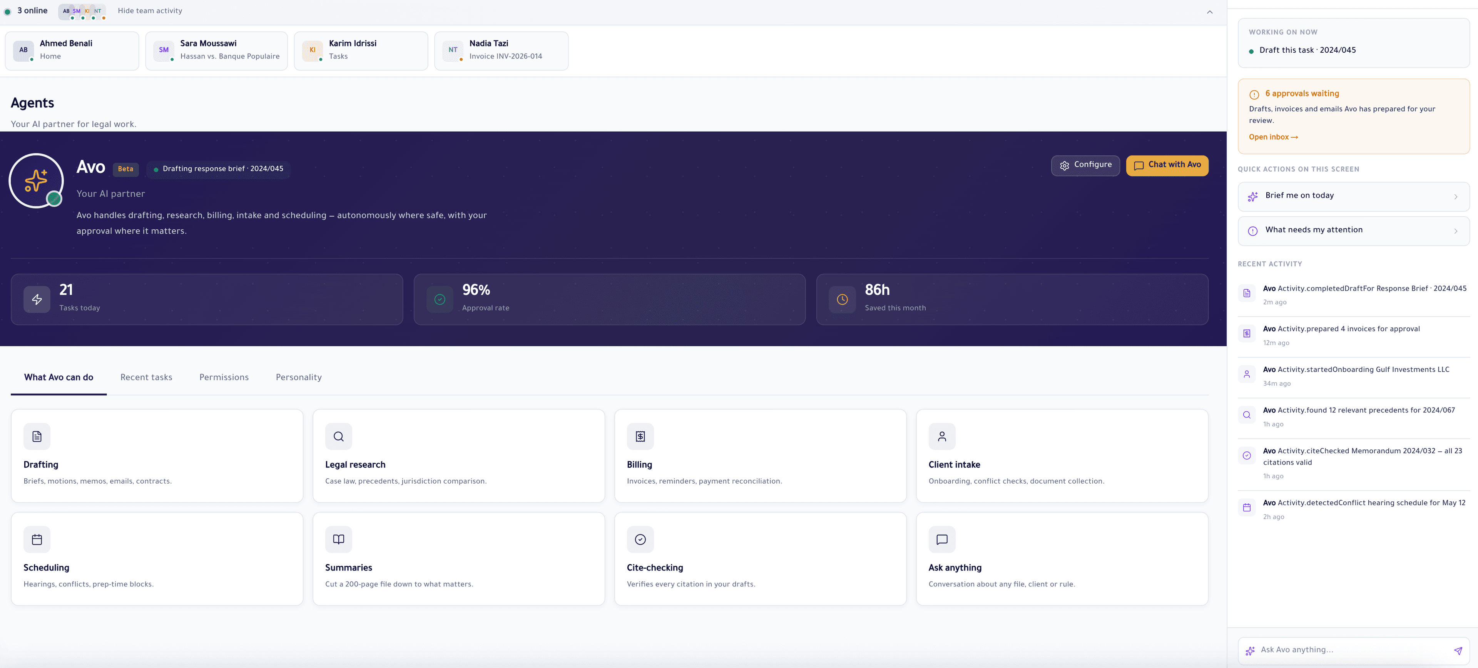Click Brief me on today quick action
This screenshot has height=668, width=1478.
(1354, 197)
